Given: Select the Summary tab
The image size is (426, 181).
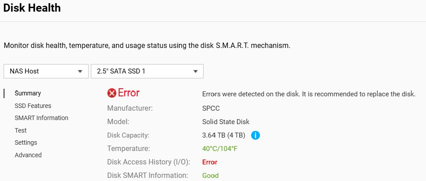Looking at the screenshot, I should pos(28,93).
